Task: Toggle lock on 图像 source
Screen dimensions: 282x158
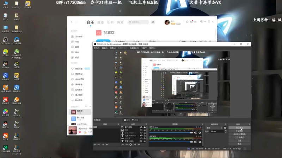Action: (145, 130)
